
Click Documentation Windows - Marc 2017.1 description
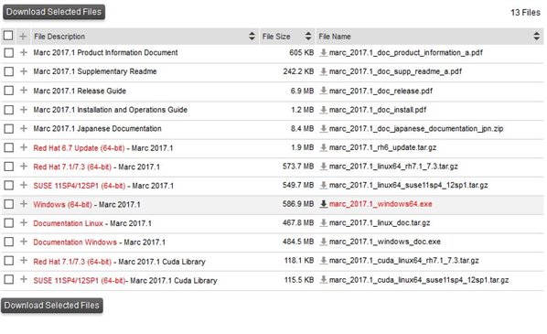point(100,242)
